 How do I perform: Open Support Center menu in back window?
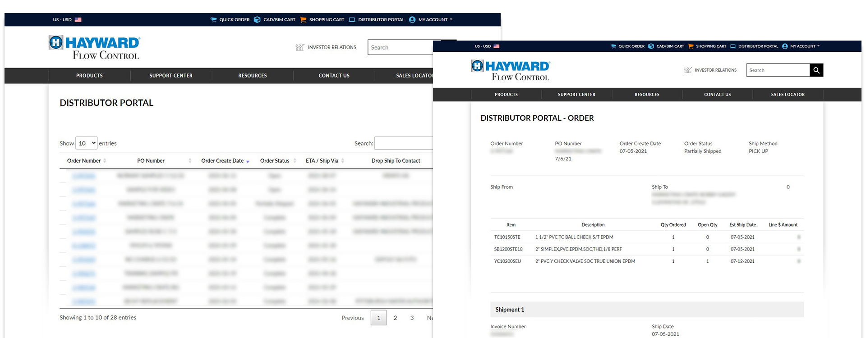171,76
